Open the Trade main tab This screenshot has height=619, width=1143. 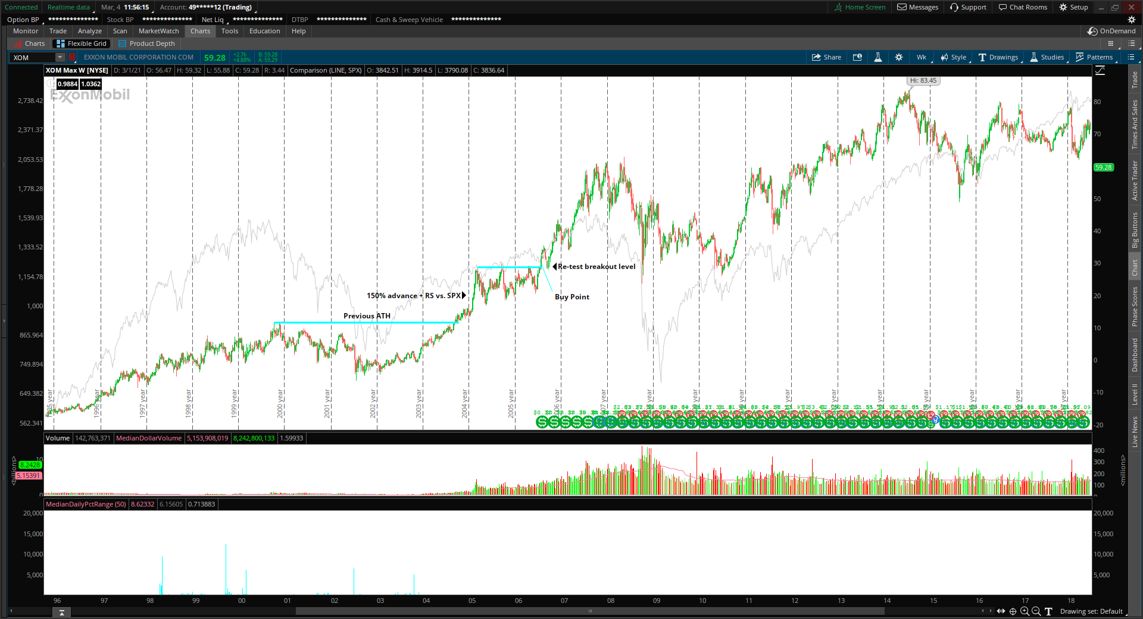(58, 31)
